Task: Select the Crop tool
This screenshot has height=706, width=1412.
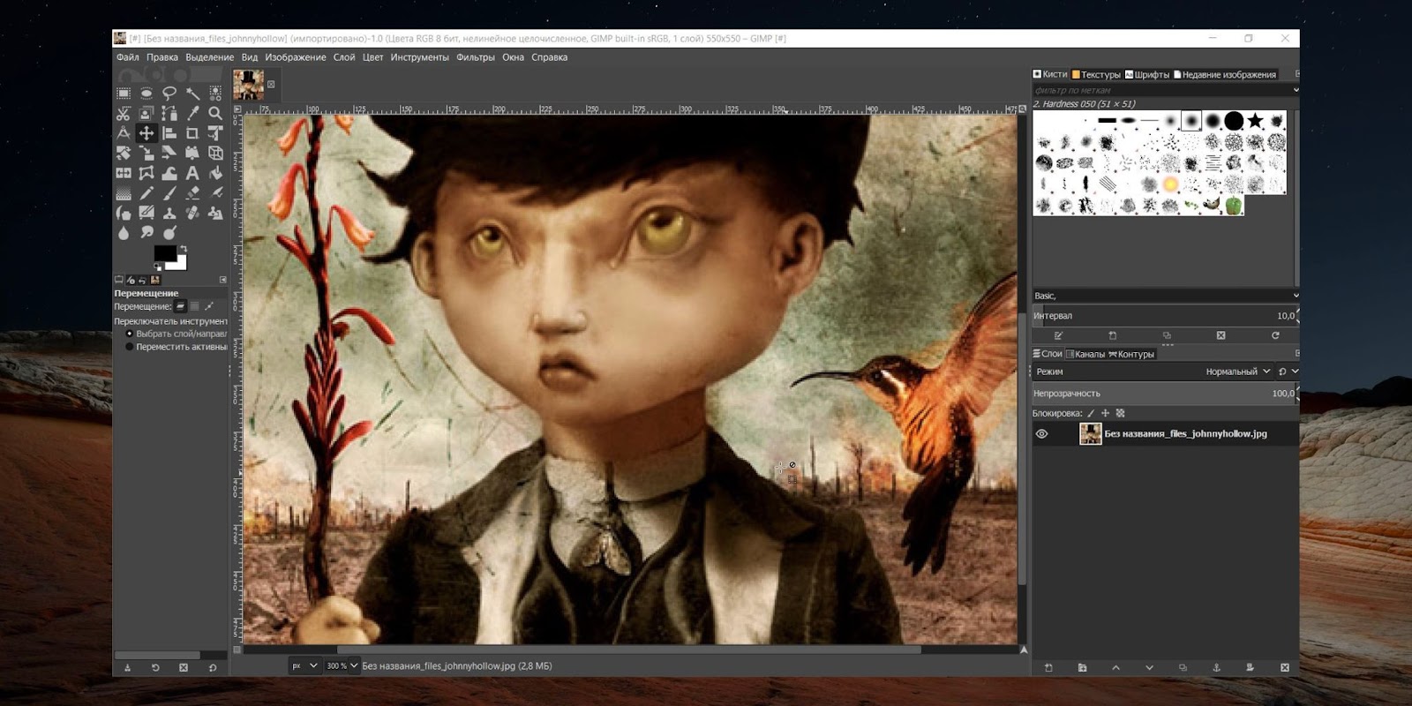Action: pos(192,133)
